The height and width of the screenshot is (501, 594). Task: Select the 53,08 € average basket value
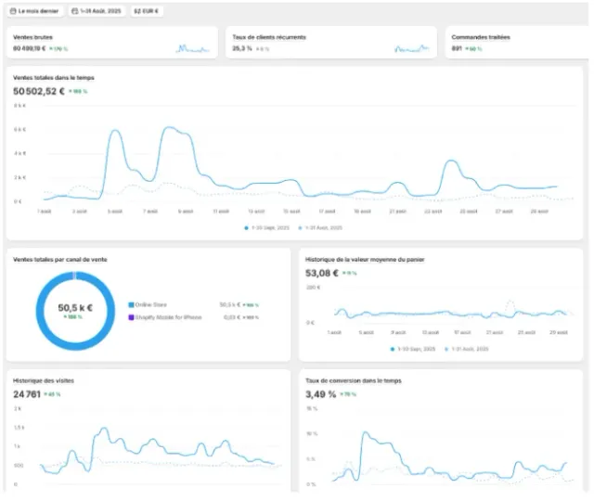322,273
